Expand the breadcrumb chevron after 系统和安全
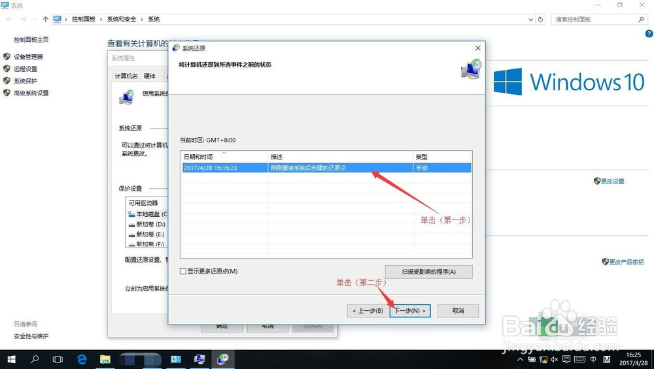 point(142,19)
